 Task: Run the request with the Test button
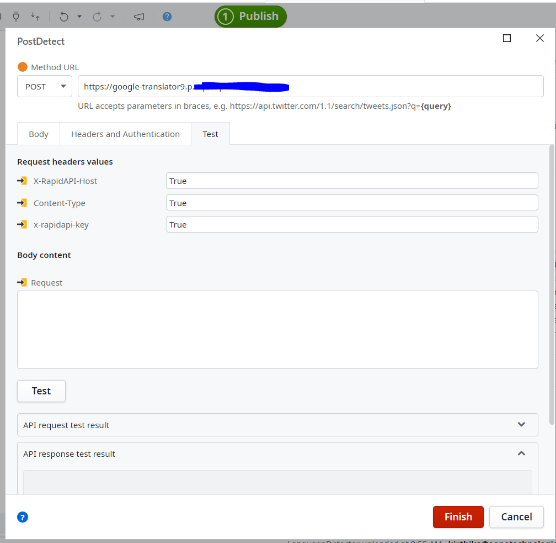(41, 391)
